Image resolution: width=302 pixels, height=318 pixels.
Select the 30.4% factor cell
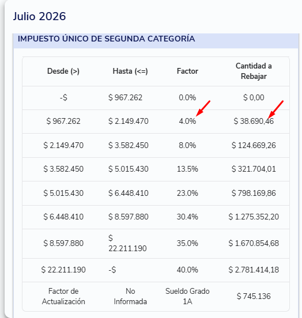[x=187, y=217]
